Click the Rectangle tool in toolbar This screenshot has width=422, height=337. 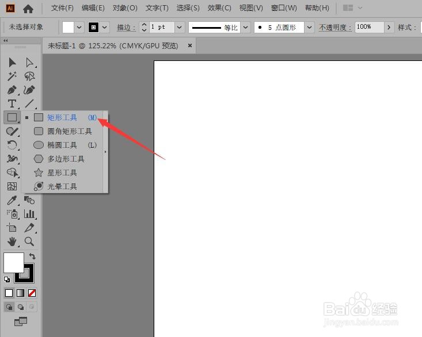point(12,117)
